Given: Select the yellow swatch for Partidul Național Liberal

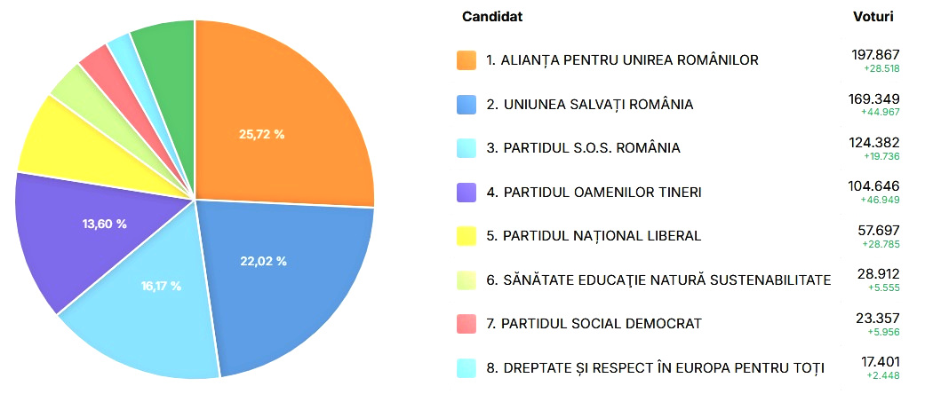Looking at the screenshot, I should click(466, 236).
